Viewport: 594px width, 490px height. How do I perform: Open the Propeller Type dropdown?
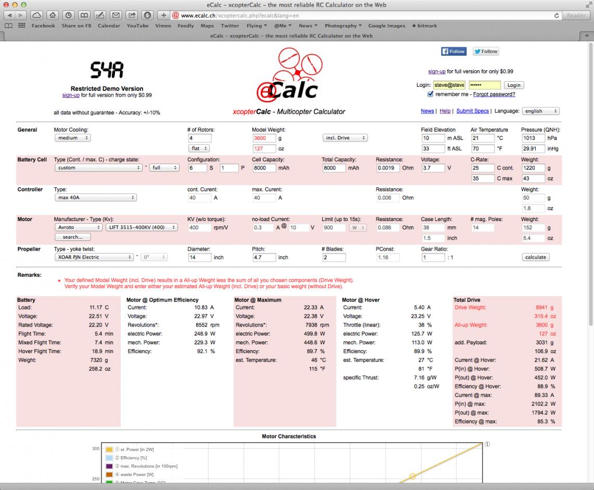tap(94, 257)
